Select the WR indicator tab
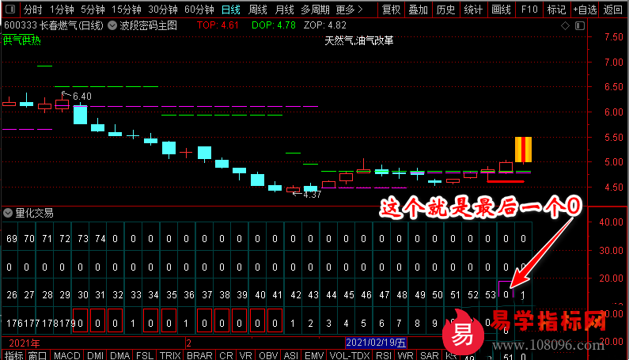The width and height of the screenshot is (629, 360). pyautogui.click(x=406, y=355)
